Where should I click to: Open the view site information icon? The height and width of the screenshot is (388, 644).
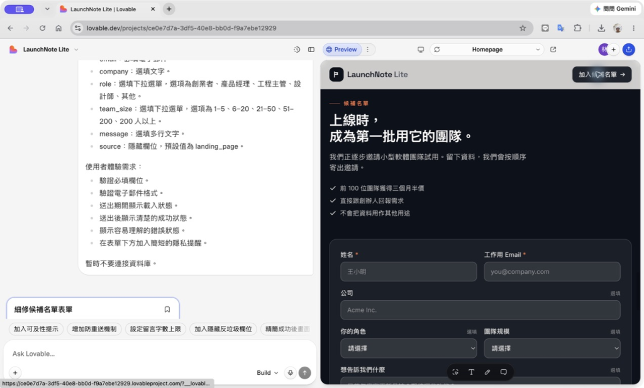coord(77,28)
